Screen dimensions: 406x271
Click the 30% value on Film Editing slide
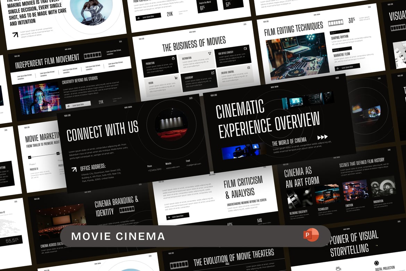[x=352, y=20]
